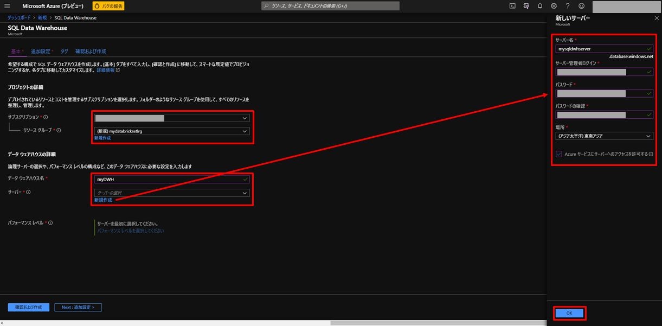Click the リソース グループ info icon

point(59,130)
